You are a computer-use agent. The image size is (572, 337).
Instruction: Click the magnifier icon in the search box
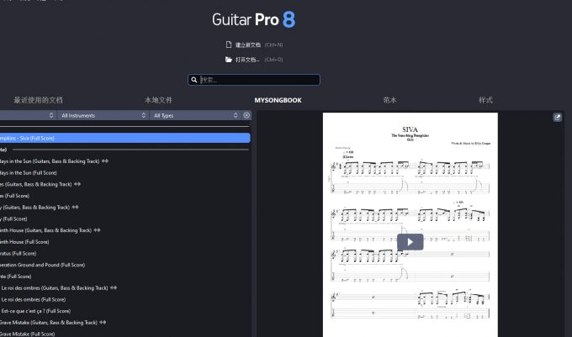click(194, 80)
